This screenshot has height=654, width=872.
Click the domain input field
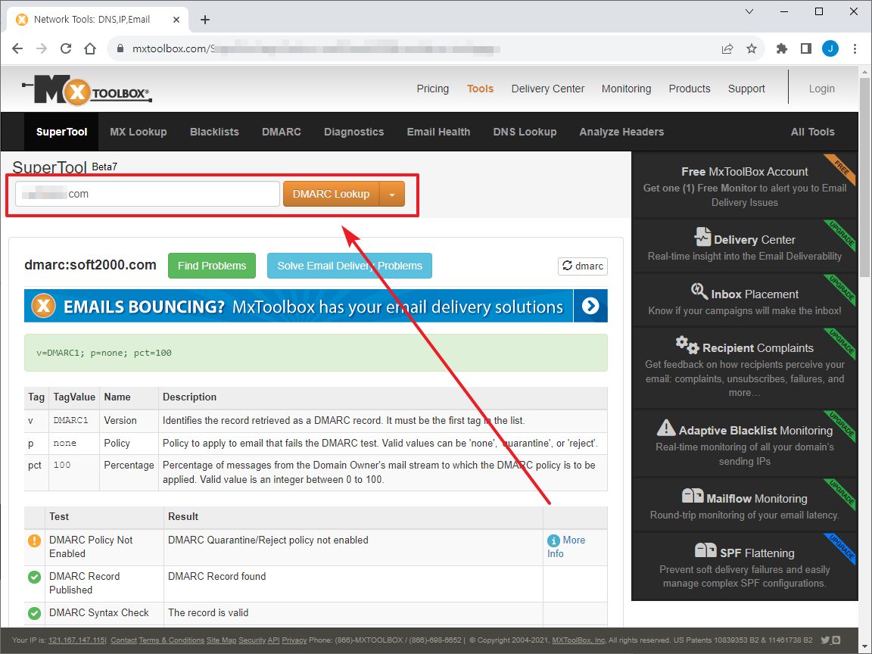pyautogui.click(x=148, y=194)
